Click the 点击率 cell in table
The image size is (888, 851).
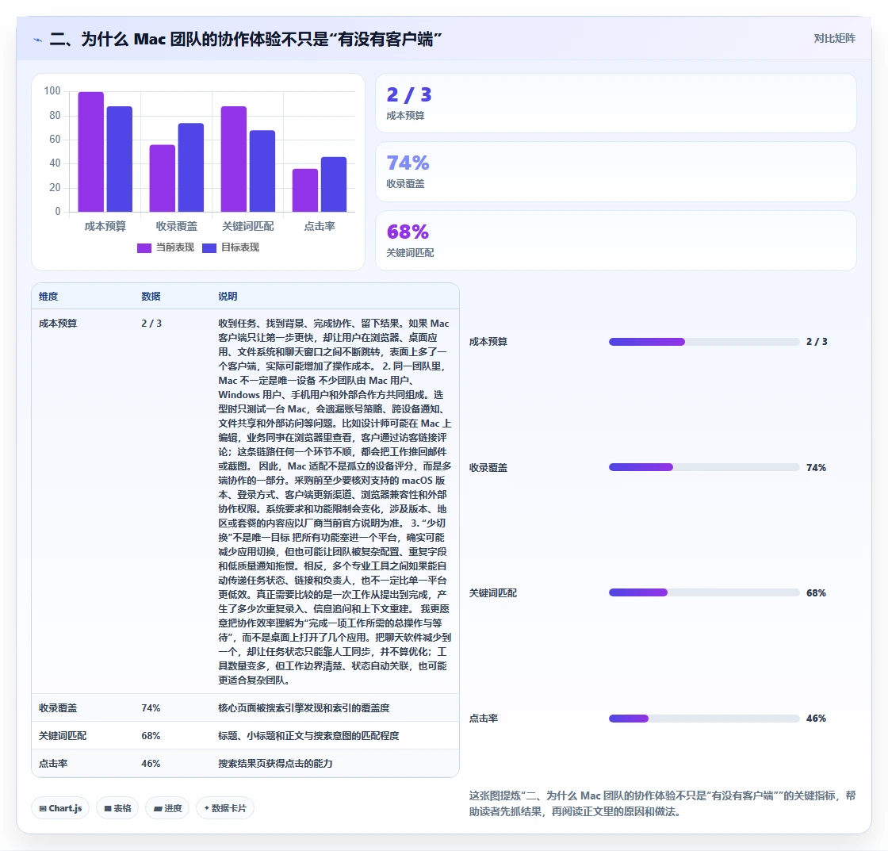(53, 763)
